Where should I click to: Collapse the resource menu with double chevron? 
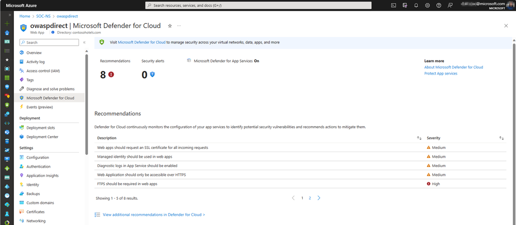(84, 42)
